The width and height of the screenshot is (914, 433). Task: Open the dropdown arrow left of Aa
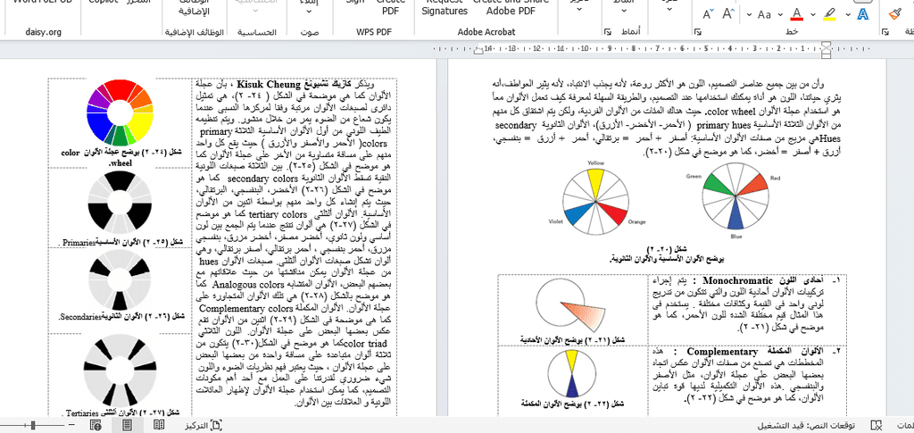tap(749, 14)
